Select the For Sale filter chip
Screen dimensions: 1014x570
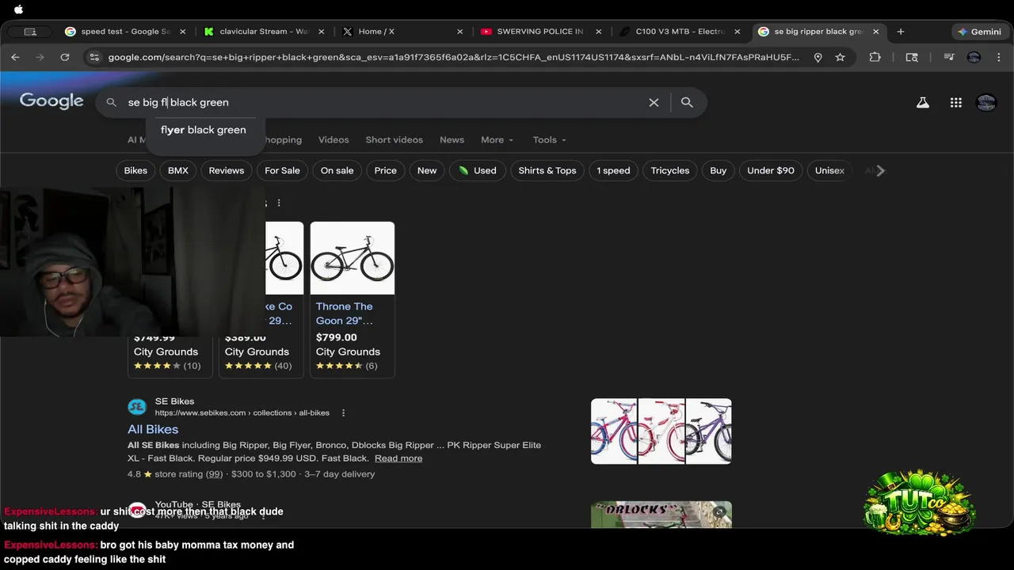[282, 170]
